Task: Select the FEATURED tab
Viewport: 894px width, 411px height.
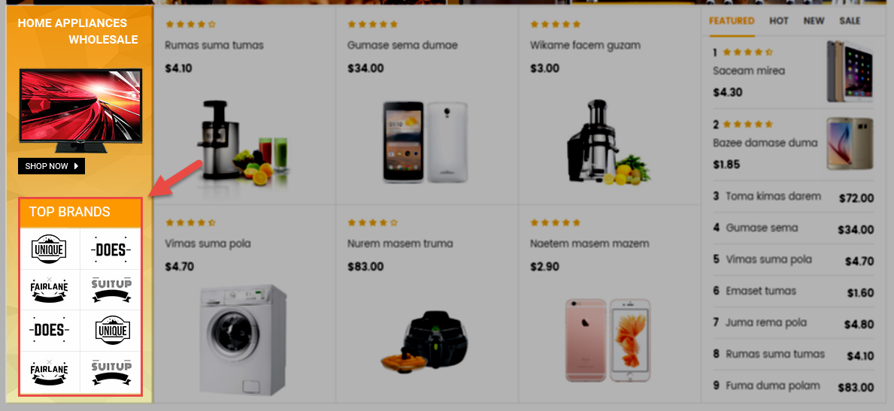Action: pyautogui.click(x=732, y=20)
